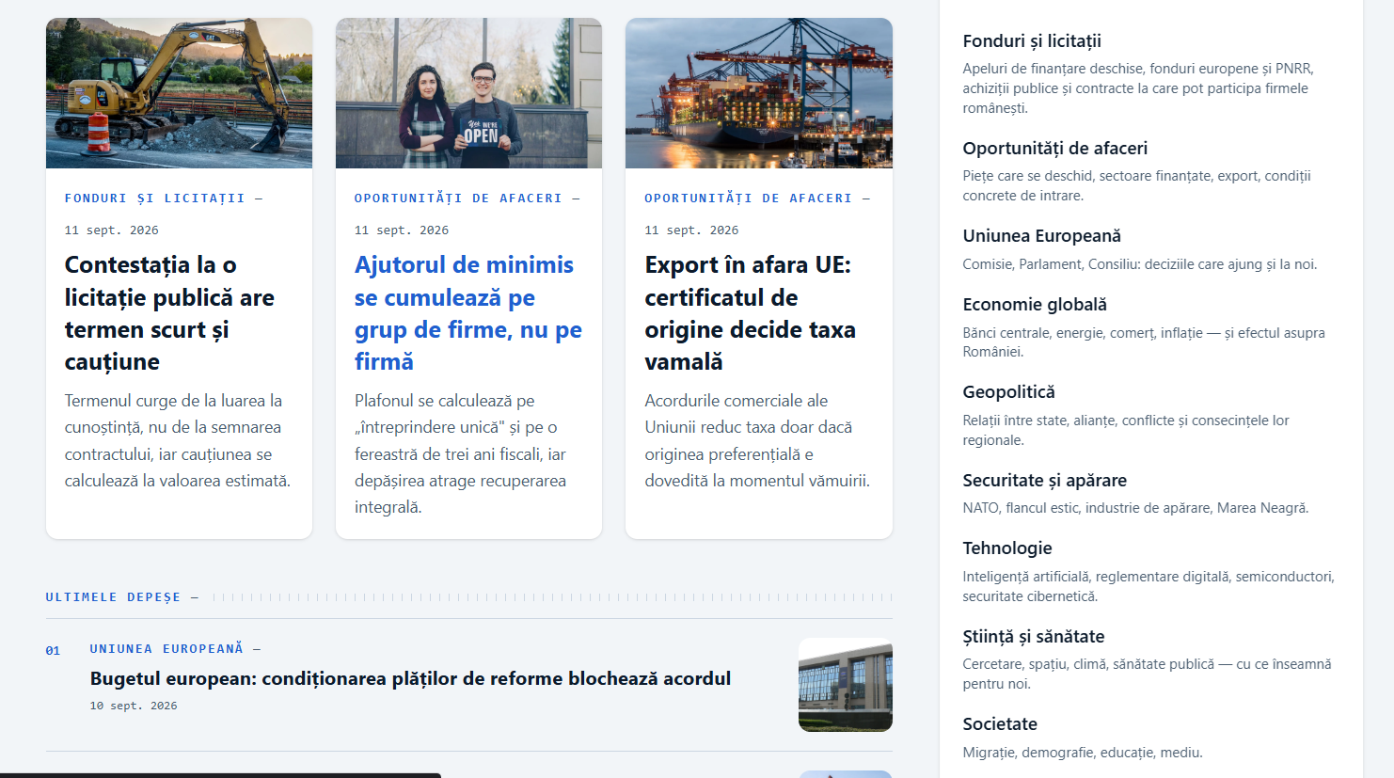Screen dimensions: 1394x778
Task: Open sidebar category 'Fonduri și licitații'
Action: point(1032,41)
